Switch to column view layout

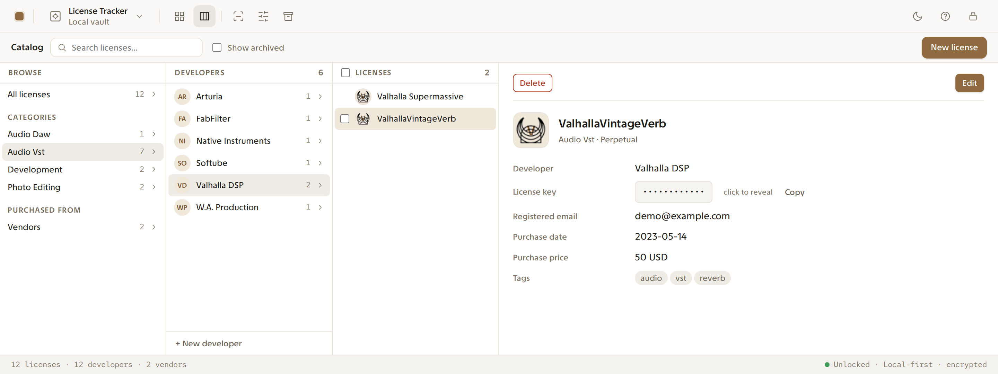coord(204,16)
